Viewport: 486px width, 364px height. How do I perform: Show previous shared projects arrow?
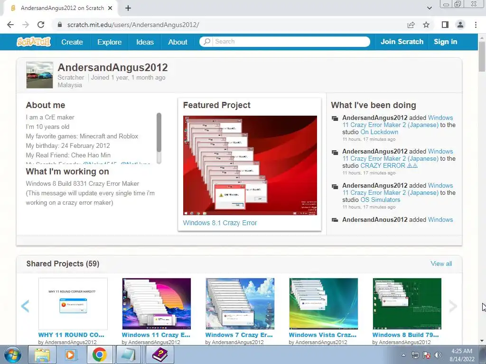click(x=25, y=306)
